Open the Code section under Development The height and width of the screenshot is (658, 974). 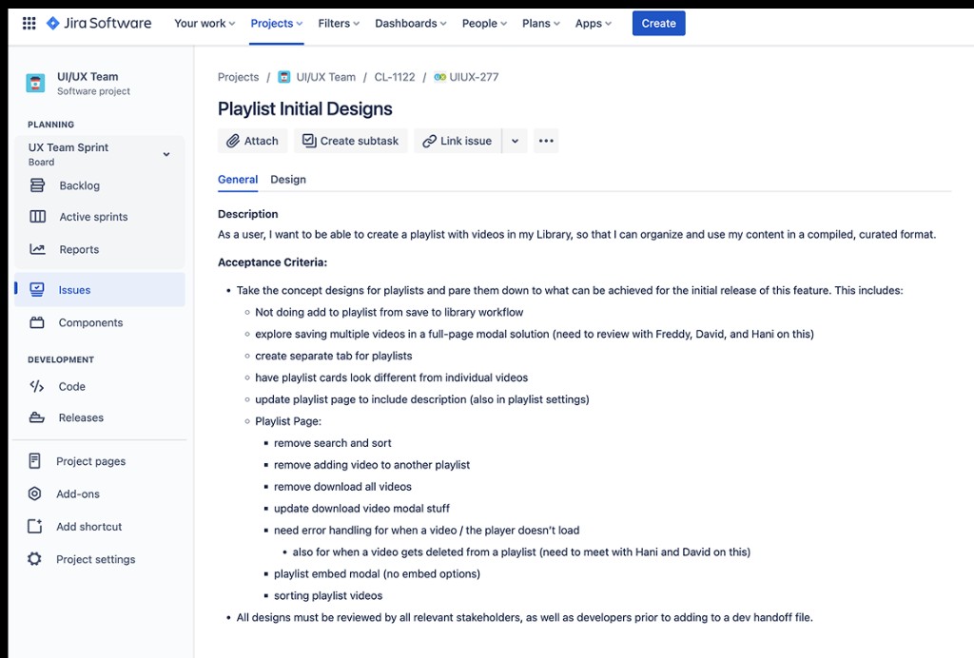tap(71, 386)
